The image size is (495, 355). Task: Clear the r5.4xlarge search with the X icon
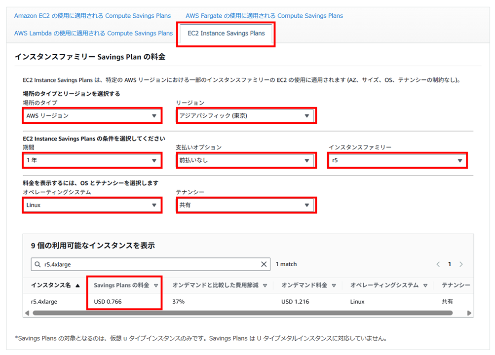(x=264, y=264)
